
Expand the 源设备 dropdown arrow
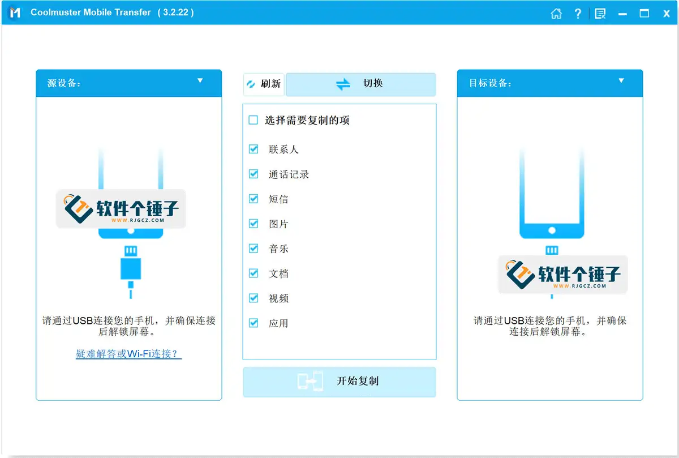coord(200,81)
